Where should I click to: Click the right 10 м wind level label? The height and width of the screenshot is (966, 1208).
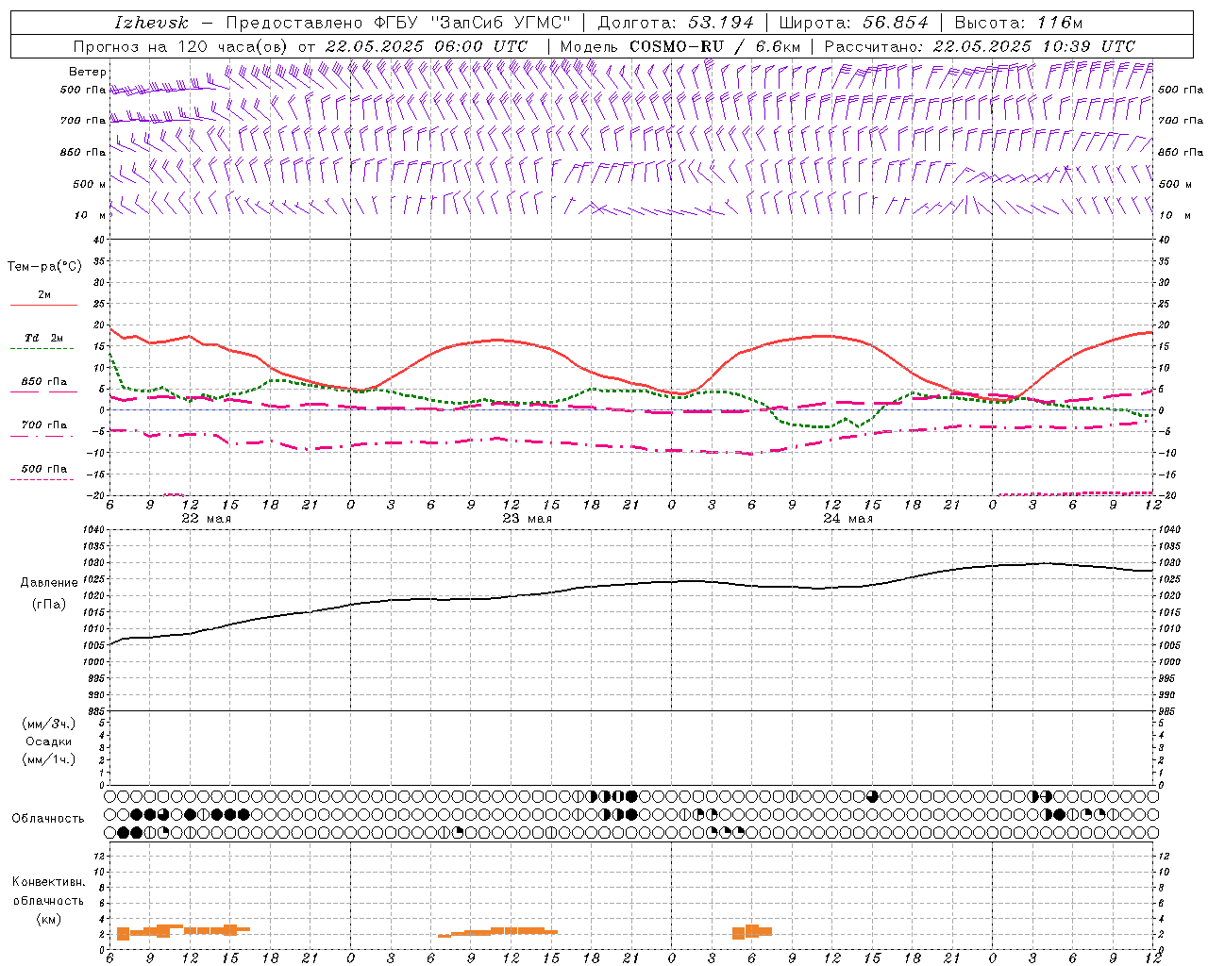click(1174, 215)
